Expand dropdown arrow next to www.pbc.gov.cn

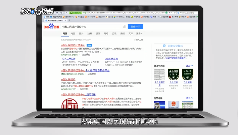point(77,89)
